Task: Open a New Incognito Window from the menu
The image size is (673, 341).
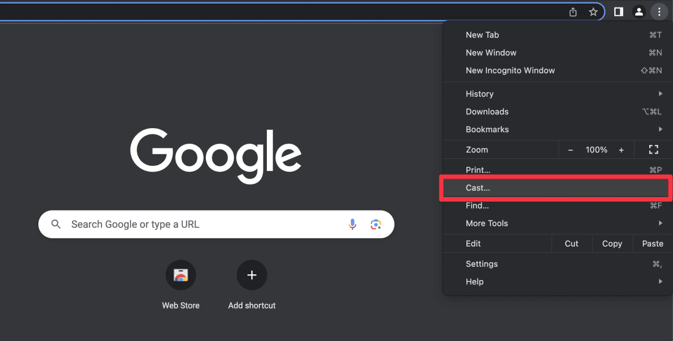Action: click(510, 70)
